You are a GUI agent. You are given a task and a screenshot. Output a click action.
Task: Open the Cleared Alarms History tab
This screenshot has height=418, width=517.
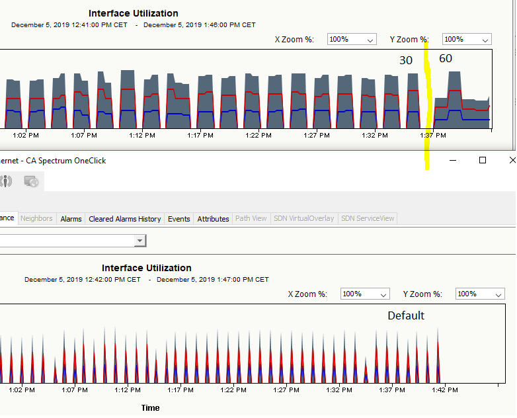pos(125,219)
